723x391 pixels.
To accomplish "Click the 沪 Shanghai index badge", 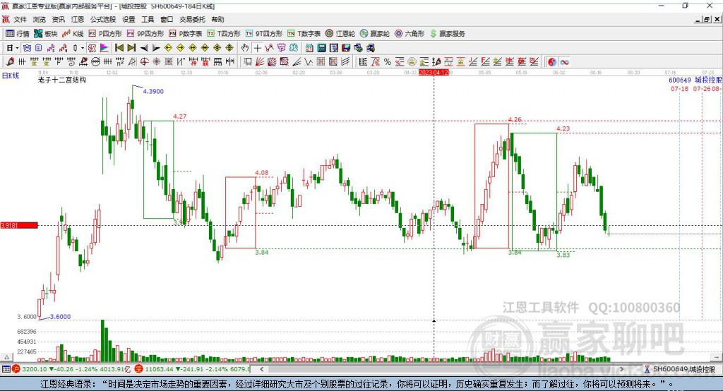I will [16, 369].
